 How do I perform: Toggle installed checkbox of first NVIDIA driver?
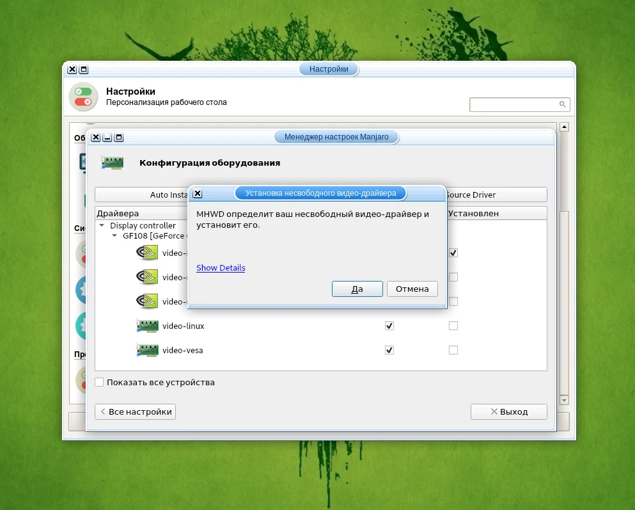click(453, 253)
